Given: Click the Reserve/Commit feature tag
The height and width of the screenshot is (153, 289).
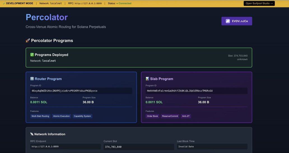Looking at the screenshot, I should (170, 116).
